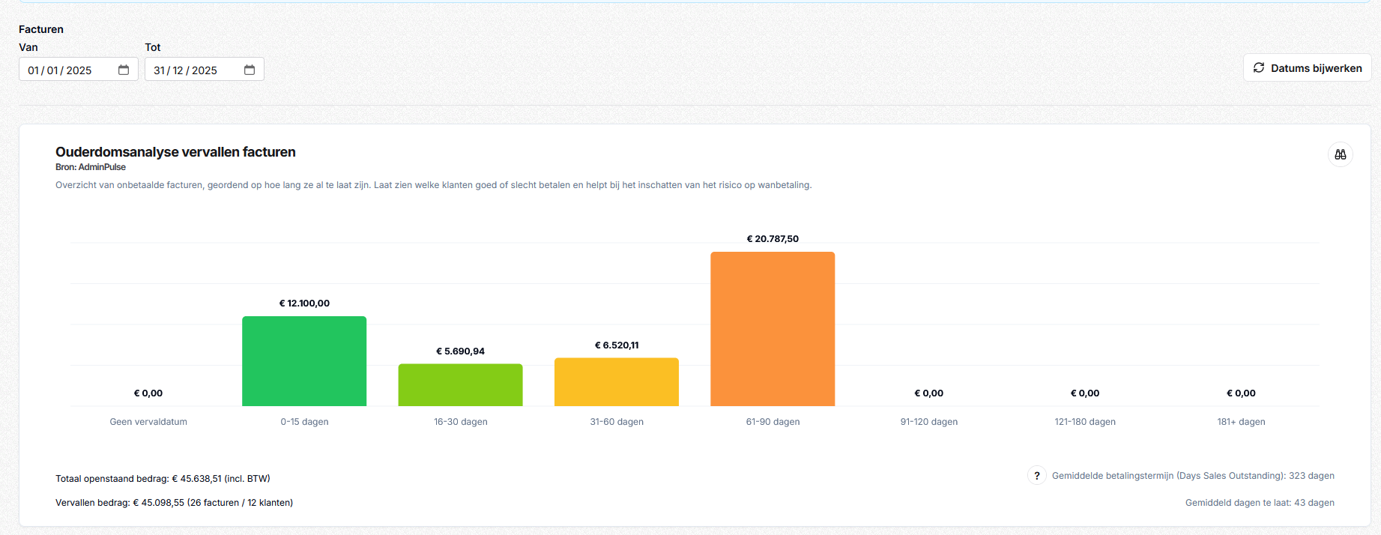The width and height of the screenshot is (1381, 535).
Task: Select the green 0-15 dagen bar
Action: (x=304, y=361)
